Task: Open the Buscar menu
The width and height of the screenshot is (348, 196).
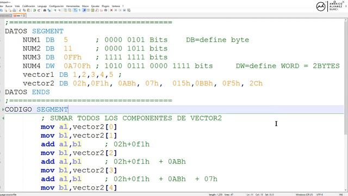Action: 9,6
